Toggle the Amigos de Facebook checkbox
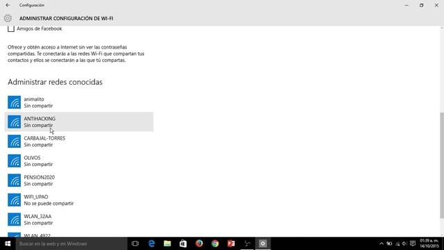Screen dimensions: 444x250 [x=11, y=28]
